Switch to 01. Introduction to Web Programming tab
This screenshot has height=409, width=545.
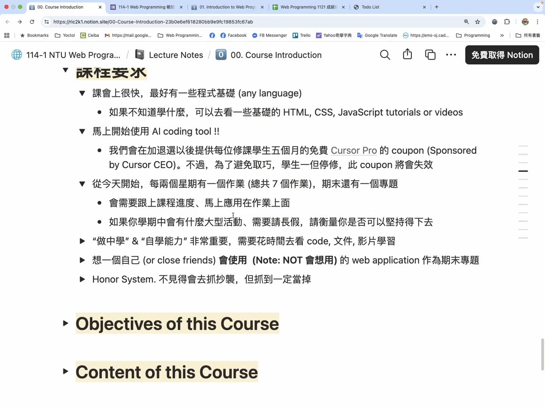(x=227, y=7)
